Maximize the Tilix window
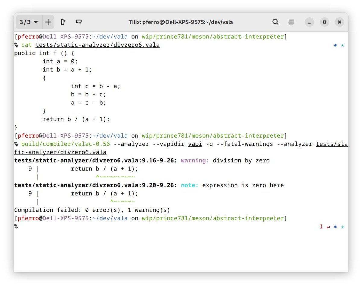Screen dimensions: 362x287 click(324, 22)
